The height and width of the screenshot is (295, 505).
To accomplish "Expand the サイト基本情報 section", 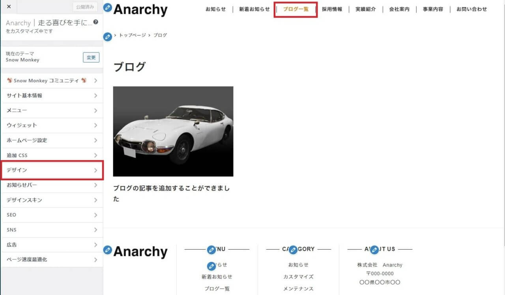I will pyautogui.click(x=52, y=95).
